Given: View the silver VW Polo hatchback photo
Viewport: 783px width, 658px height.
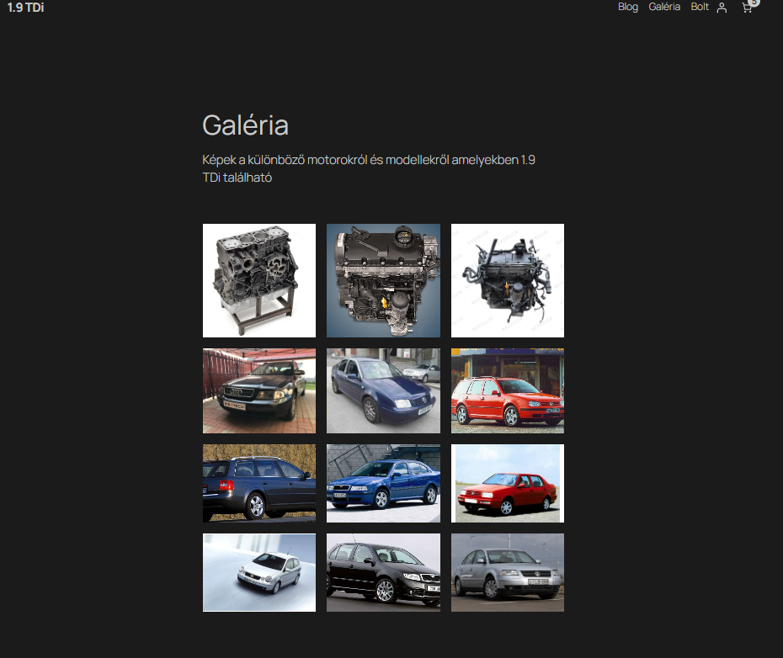Looking at the screenshot, I should pyautogui.click(x=259, y=572).
